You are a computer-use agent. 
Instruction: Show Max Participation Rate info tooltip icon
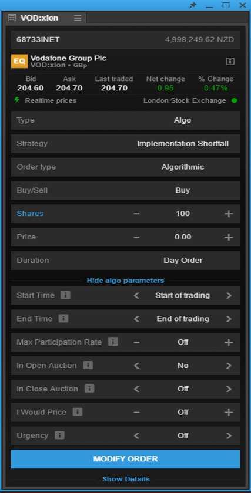pos(113,342)
